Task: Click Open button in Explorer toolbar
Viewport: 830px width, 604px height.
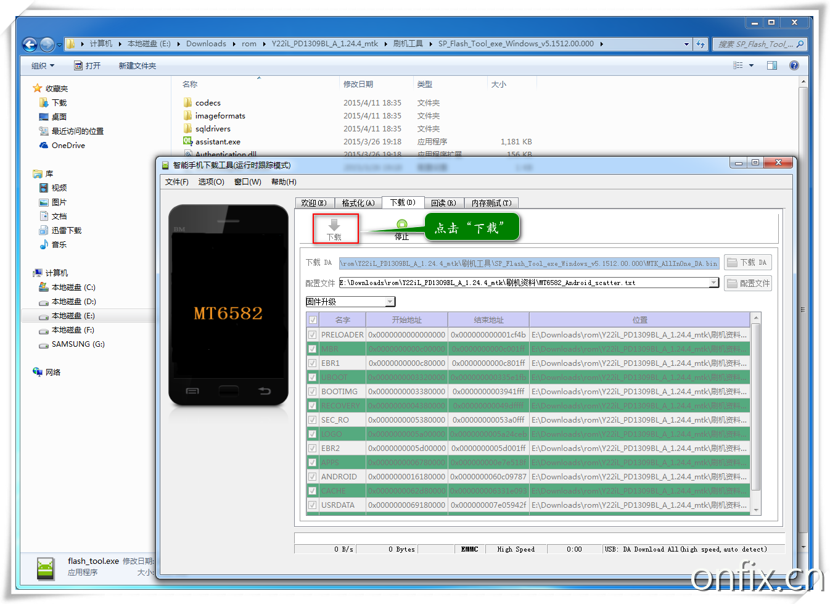Action: click(x=87, y=65)
